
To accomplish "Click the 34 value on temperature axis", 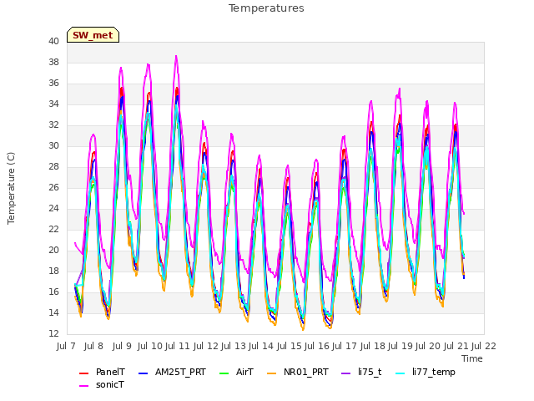I will coord(53,104).
